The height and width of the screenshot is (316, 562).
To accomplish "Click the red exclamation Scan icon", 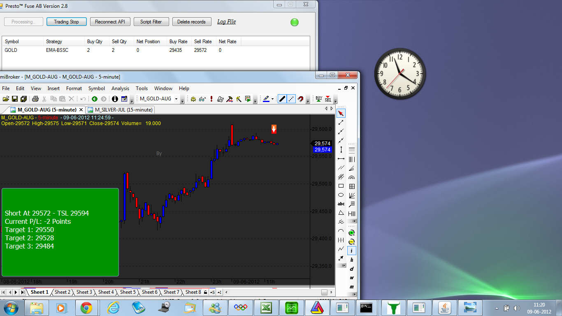I will pyautogui.click(x=211, y=99).
